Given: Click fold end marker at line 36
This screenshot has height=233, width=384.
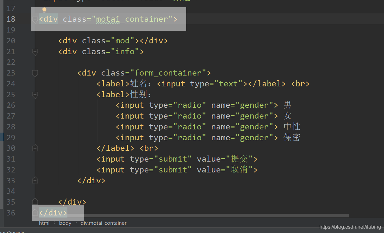Looking at the screenshot, I should pos(35,213).
